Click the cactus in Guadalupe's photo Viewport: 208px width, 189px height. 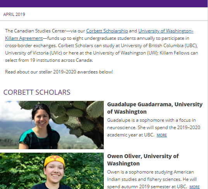pos(79,116)
